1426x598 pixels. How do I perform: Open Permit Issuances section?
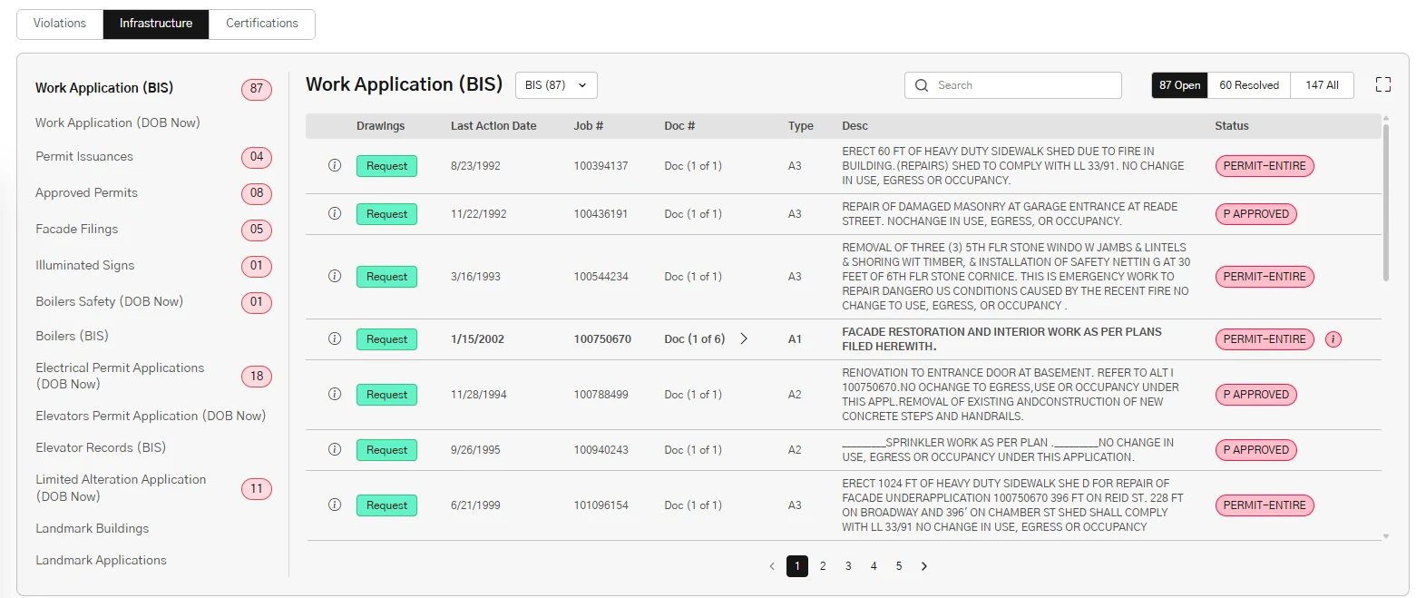84,156
